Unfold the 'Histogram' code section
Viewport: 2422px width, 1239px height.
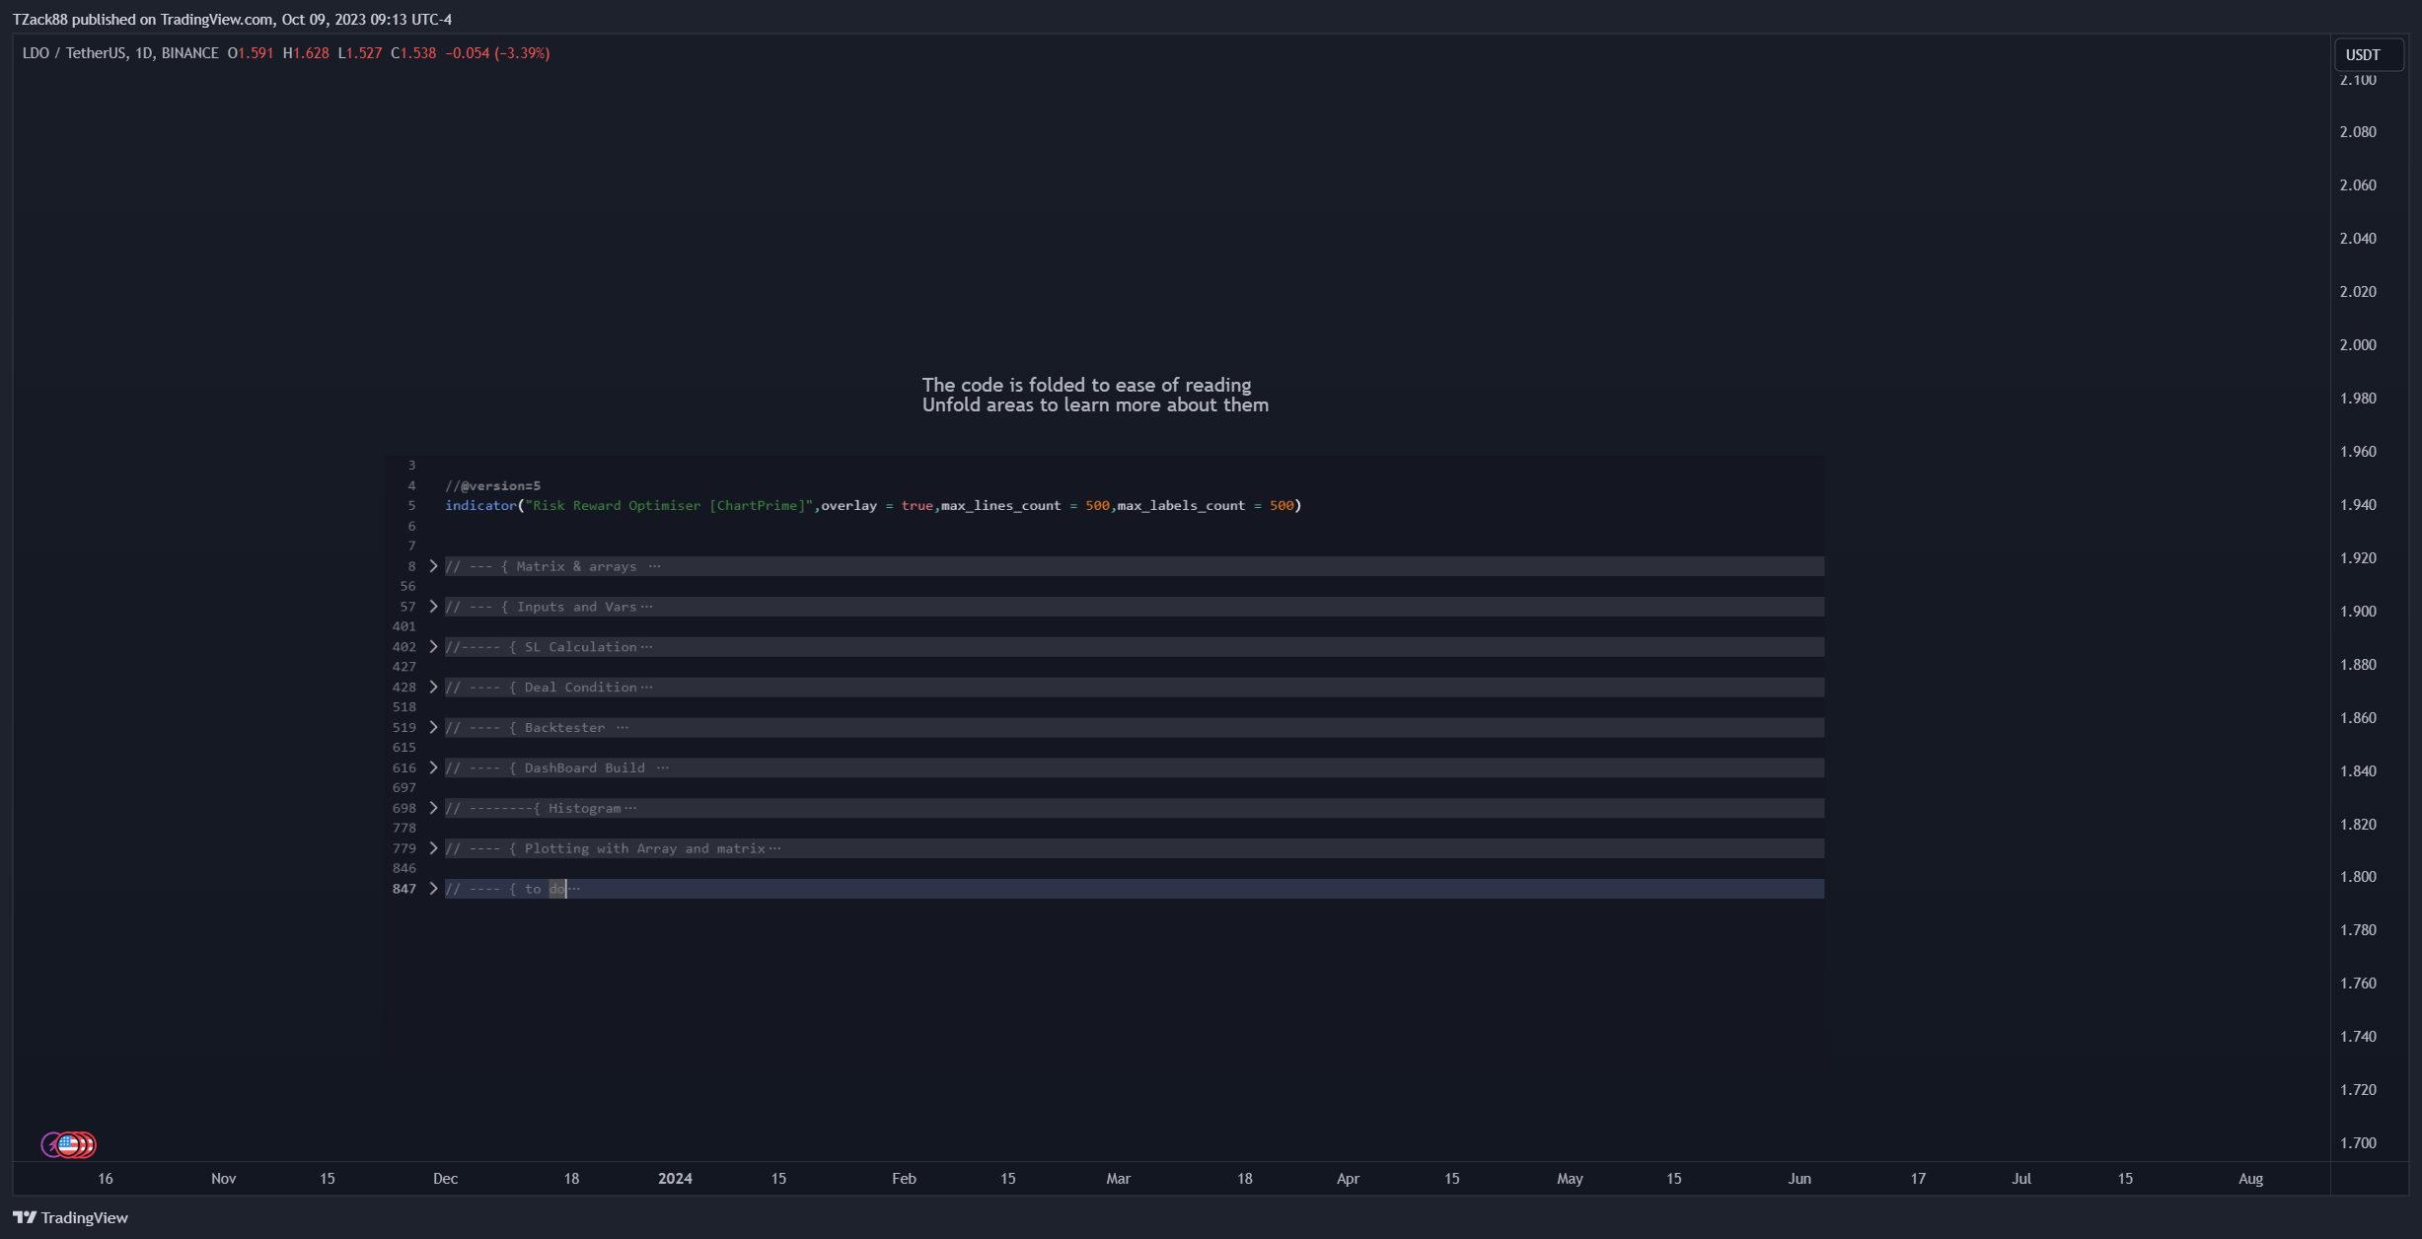tap(433, 808)
